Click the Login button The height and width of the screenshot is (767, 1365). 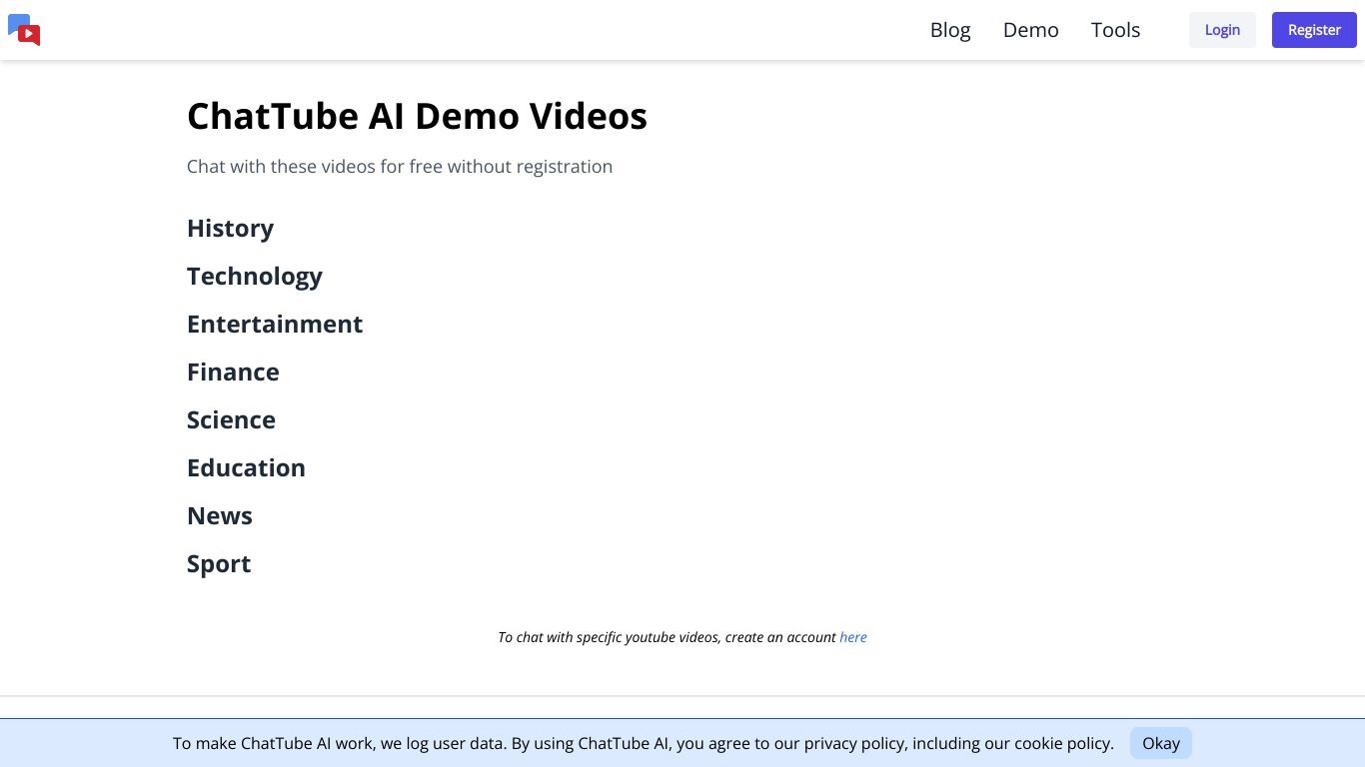1222,30
